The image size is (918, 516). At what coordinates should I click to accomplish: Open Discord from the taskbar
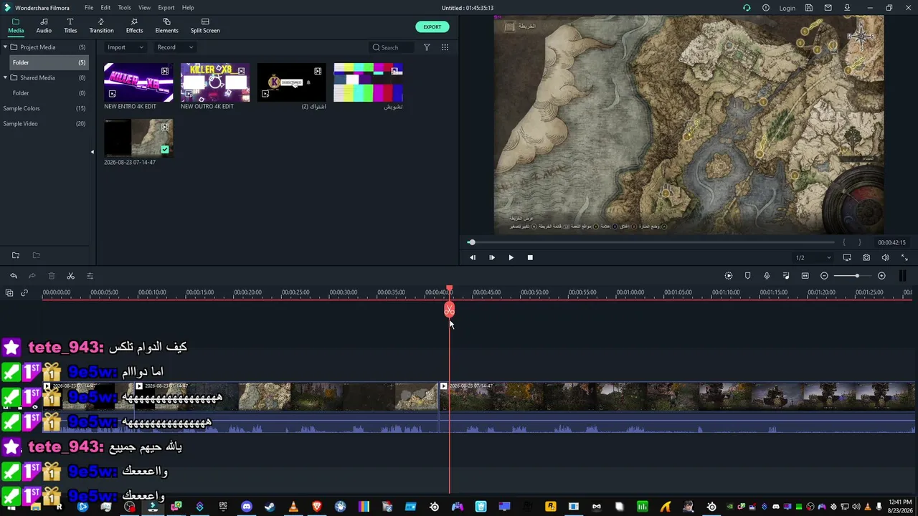point(247,507)
